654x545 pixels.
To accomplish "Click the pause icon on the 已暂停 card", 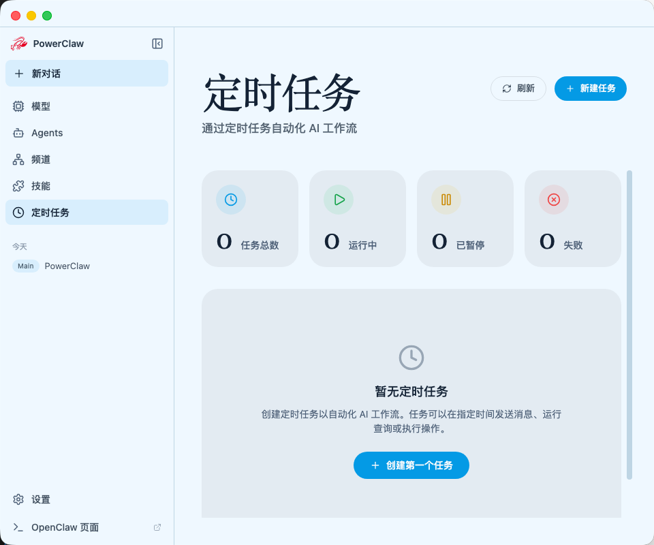I will pyautogui.click(x=446, y=200).
